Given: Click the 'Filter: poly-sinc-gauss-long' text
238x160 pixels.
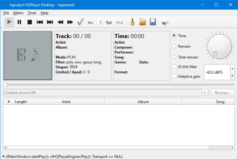Looking at the screenshot, I should 78,62.
